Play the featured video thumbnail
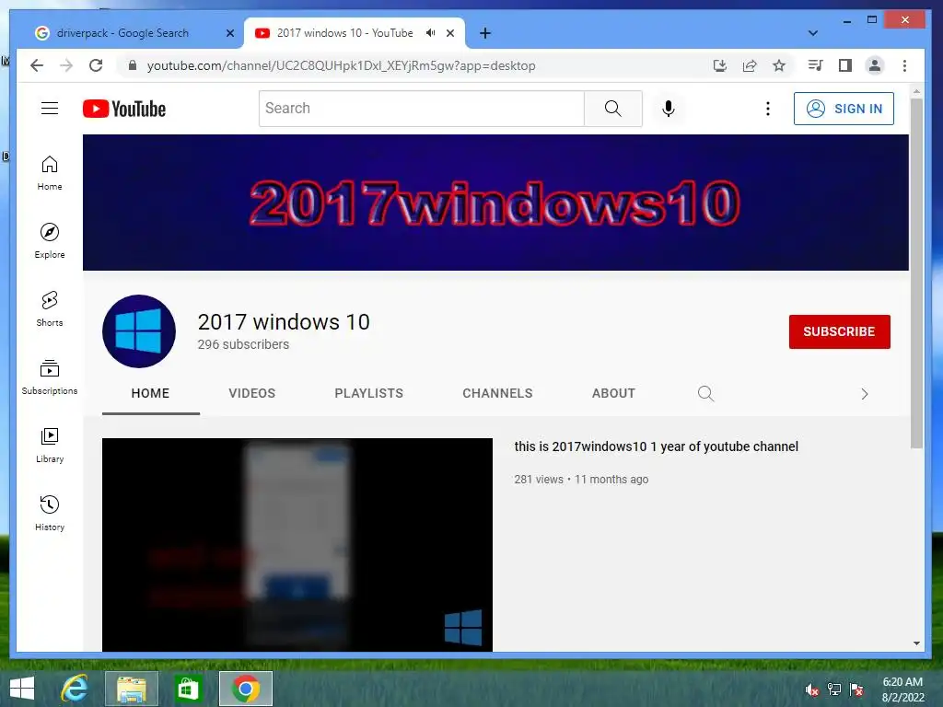 point(297,545)
